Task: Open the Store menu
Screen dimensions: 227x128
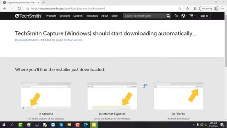Action: pyautogui.click(x=115, y=16)
